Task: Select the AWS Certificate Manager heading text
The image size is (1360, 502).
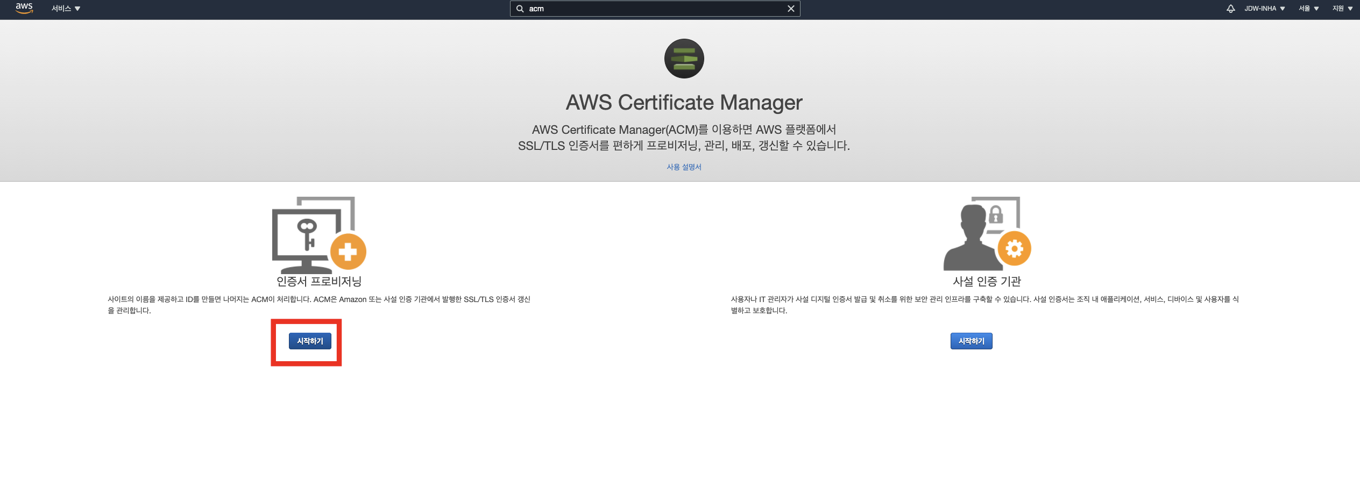Action: point(684,103)
